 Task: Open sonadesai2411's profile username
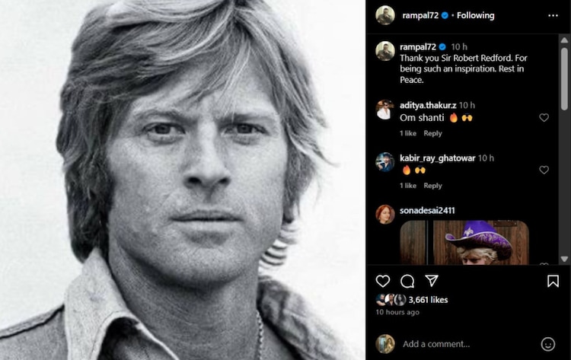pyautogui.click(x=428, y=210)
